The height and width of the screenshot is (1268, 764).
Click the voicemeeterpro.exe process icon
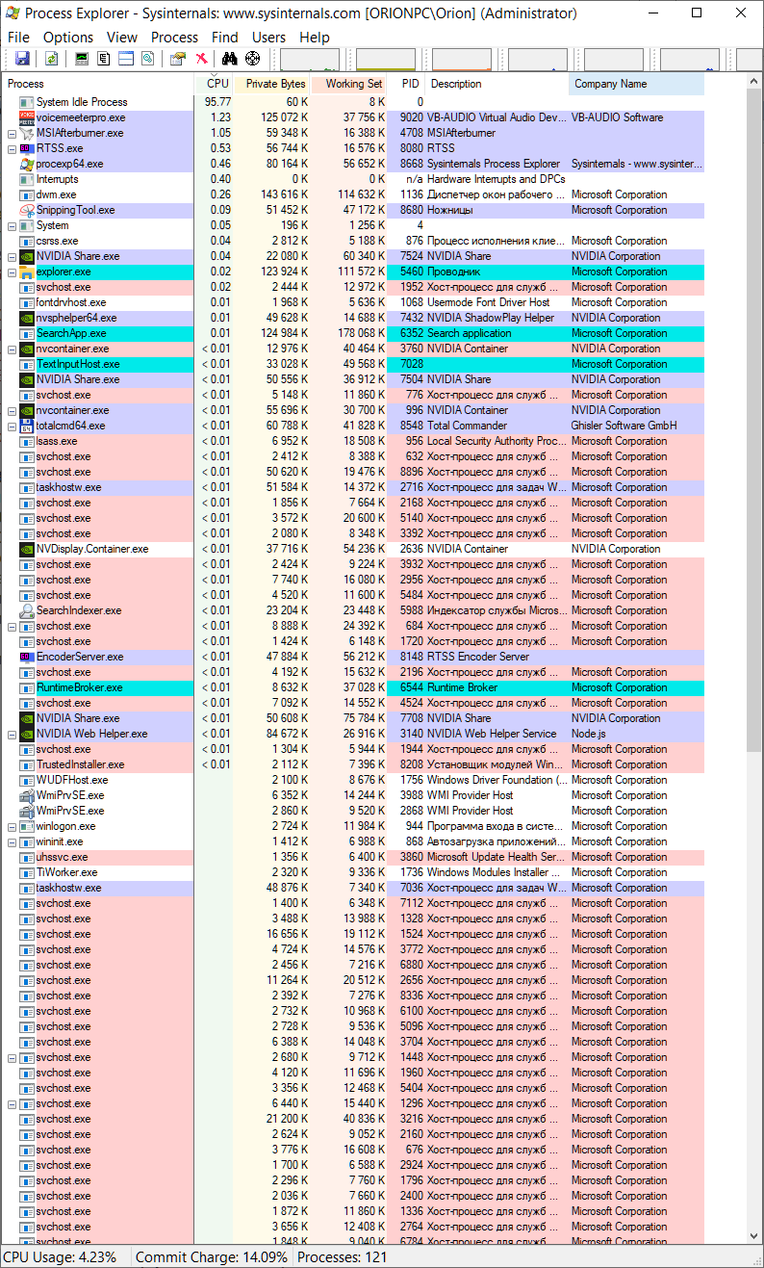click(x=27, y=117)
